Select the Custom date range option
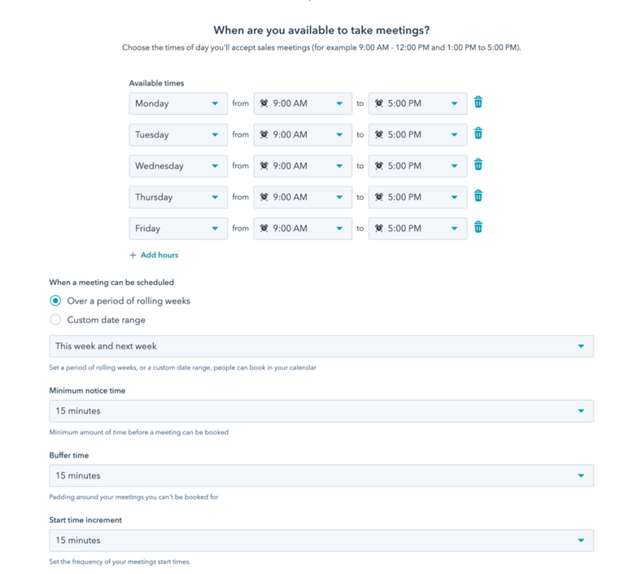 55,320
